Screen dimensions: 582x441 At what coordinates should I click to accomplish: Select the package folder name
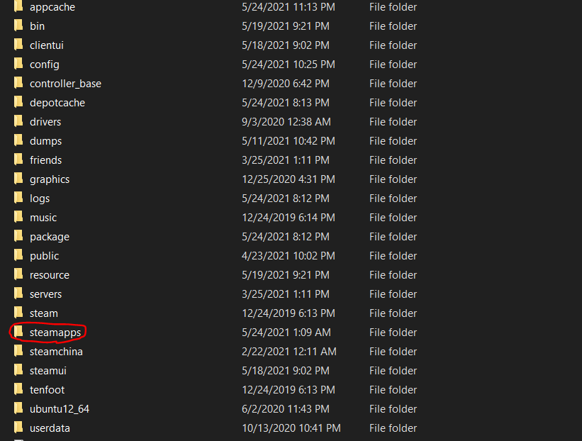pyautogui.click(x=50, y=237)
